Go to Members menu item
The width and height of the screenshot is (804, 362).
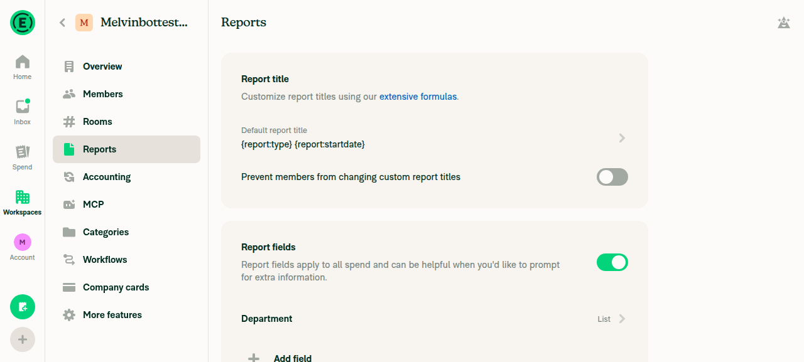126,94
